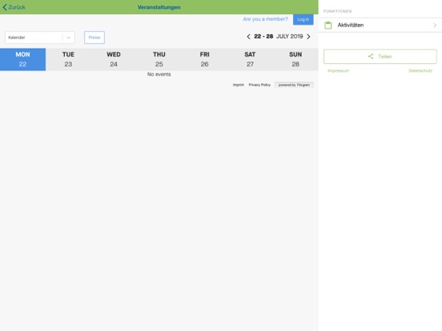
Task: Click the Aktivitäten clipboard icon
Action: [327, 25]
